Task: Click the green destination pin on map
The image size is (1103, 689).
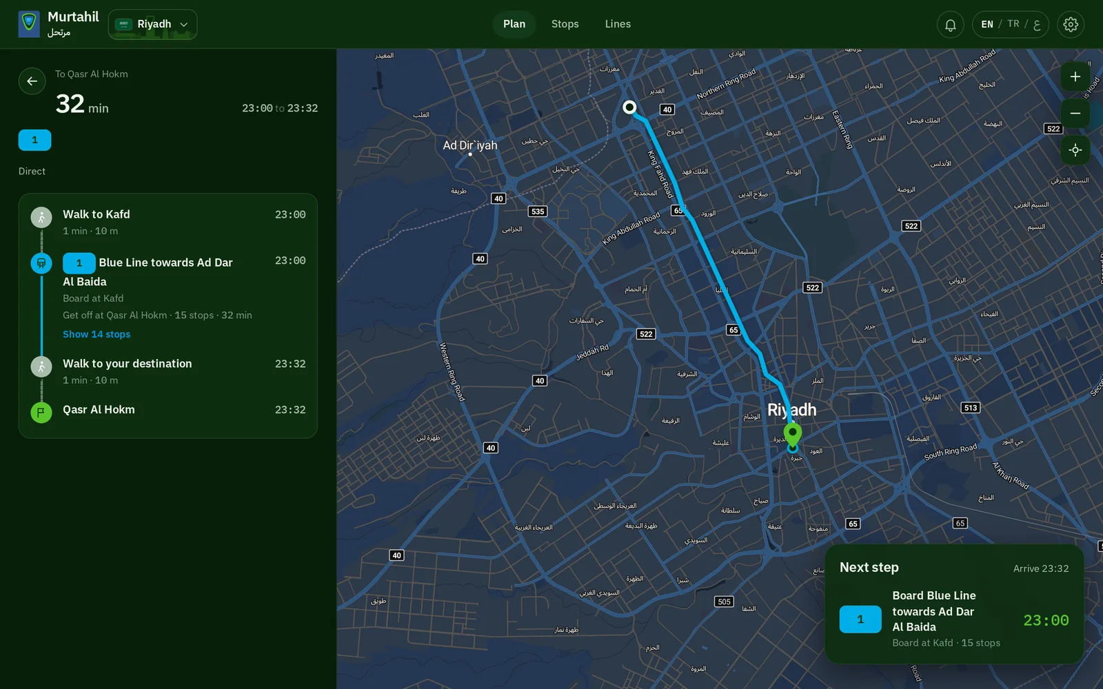Action: click(x=793, y=434)
